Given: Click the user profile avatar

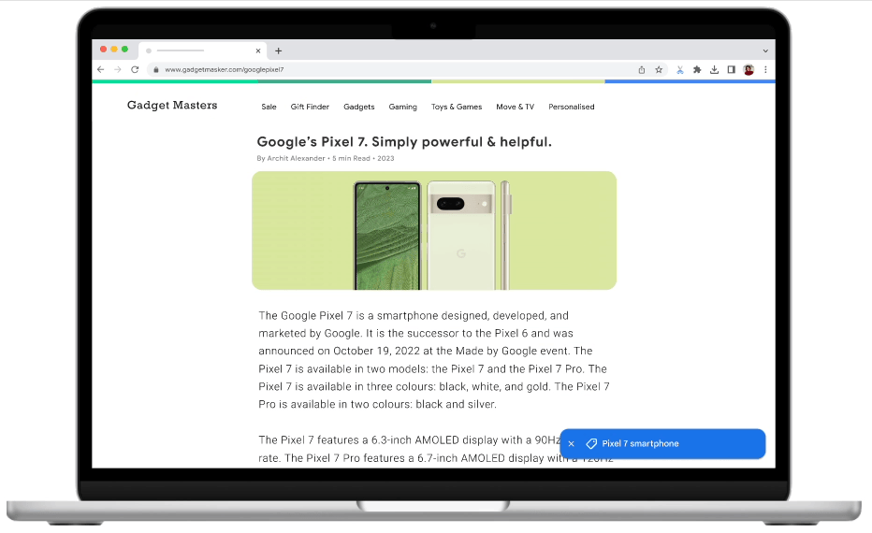Looking at the screenshot, I should coord(748,69).
